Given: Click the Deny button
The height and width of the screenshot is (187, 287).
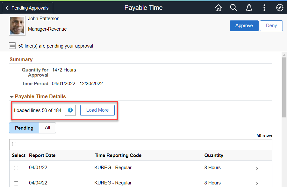Looking at the screenshot, I should point(271,26).
